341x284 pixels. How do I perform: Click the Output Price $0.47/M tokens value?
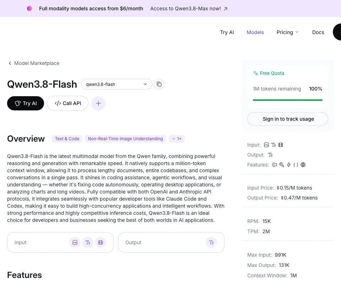coord(299,198)
